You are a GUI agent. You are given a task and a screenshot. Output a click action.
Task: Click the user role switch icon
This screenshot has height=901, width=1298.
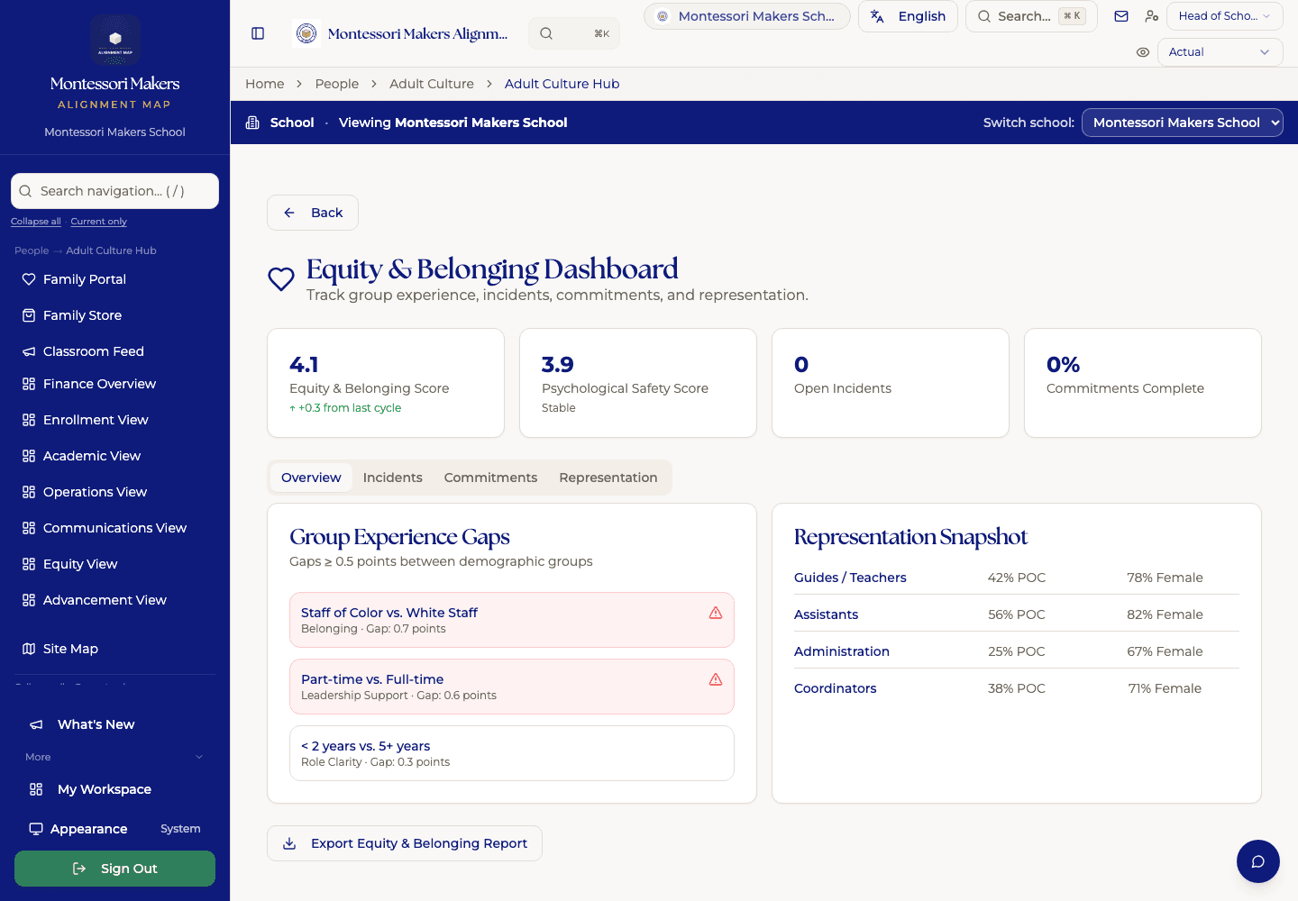click(1151, 16)
